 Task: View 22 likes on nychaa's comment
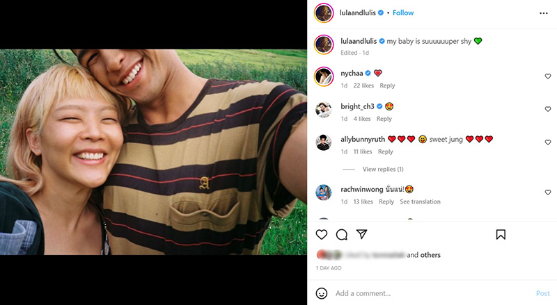[x=363, y=86]
